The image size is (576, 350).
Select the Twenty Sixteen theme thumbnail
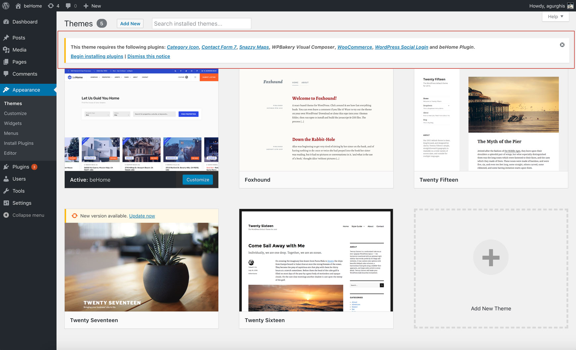(x=316, y=260)
